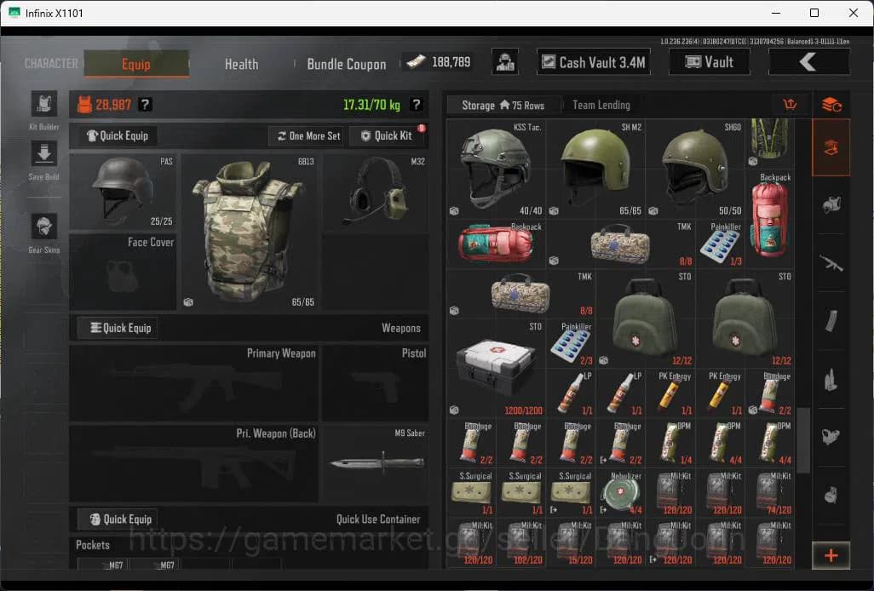Click the orange plus add button

(x=831, y=555)
